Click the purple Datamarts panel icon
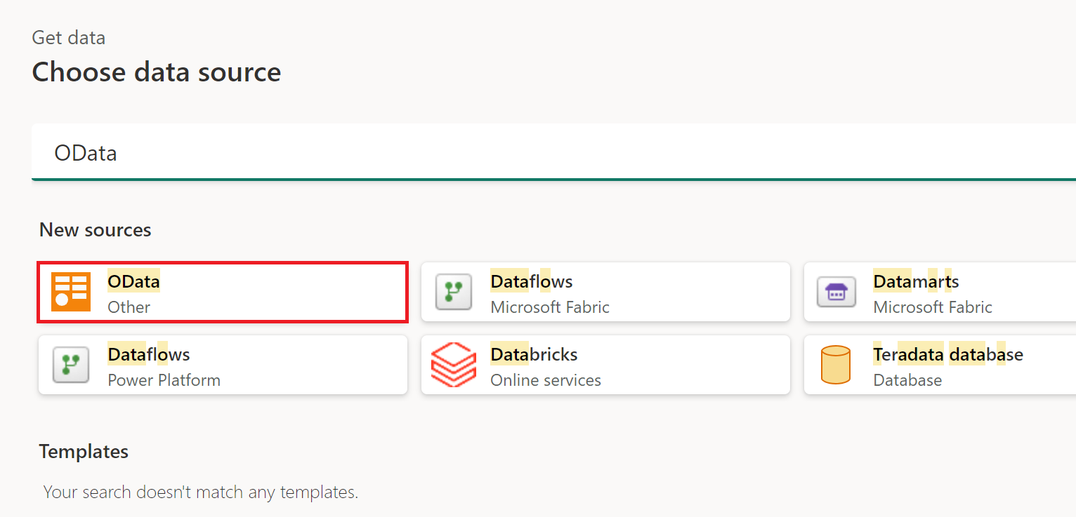This screenshot has height=517, width=1076. tap(837, 291)
